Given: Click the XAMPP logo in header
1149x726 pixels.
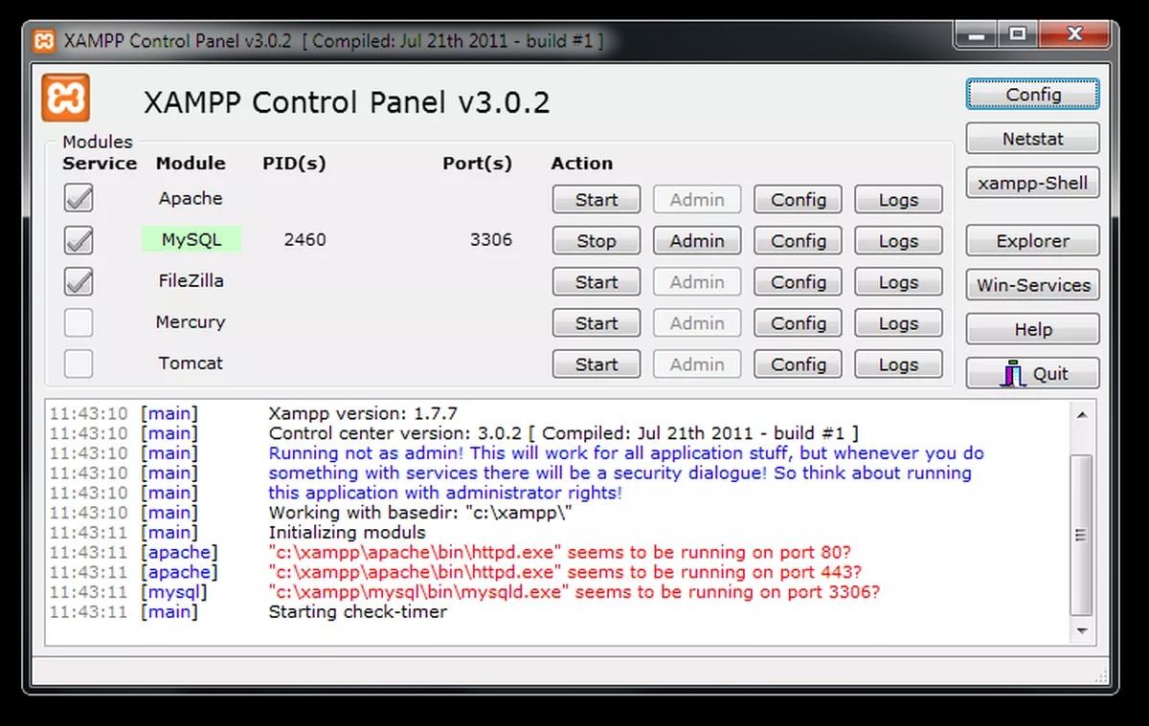Looking at the screenshot, I should pyautogui.click(x=65, y=99).
